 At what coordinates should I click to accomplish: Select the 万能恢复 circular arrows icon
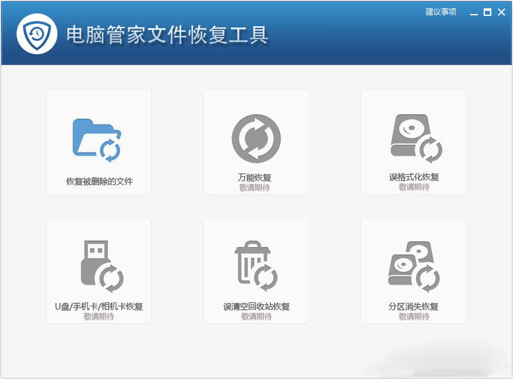[255, 138]
